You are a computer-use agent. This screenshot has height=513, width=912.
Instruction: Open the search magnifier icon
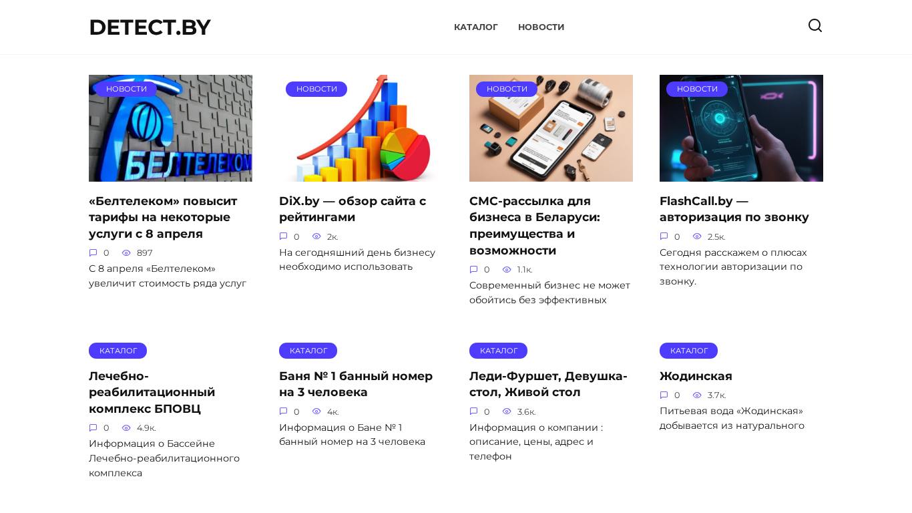coord(815,26)
